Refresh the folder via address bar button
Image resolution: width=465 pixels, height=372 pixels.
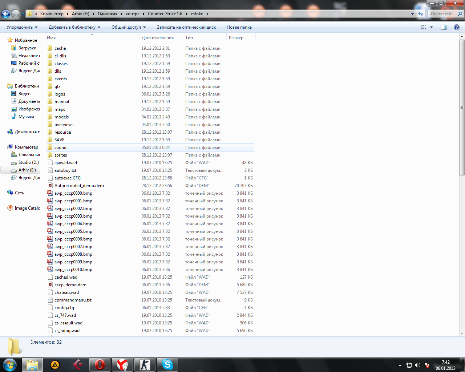pyautogui.click(x=421, y=14)
